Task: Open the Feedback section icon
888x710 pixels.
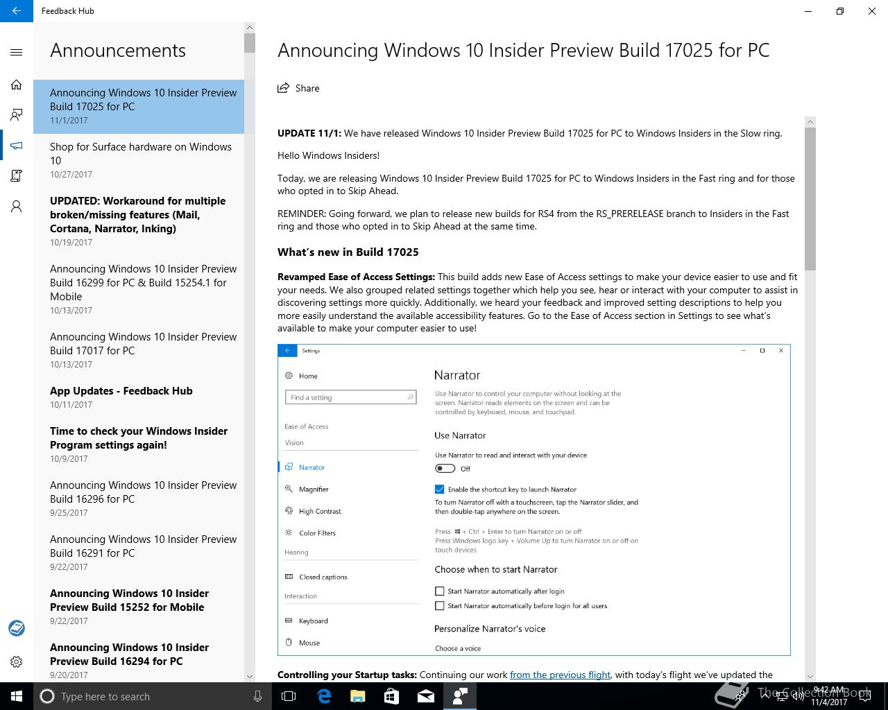Action: pos(17,115)
